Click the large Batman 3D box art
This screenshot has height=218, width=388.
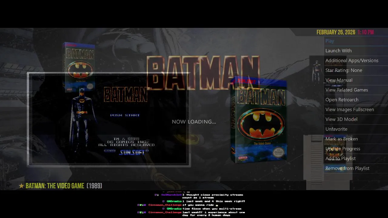[258, 119]
